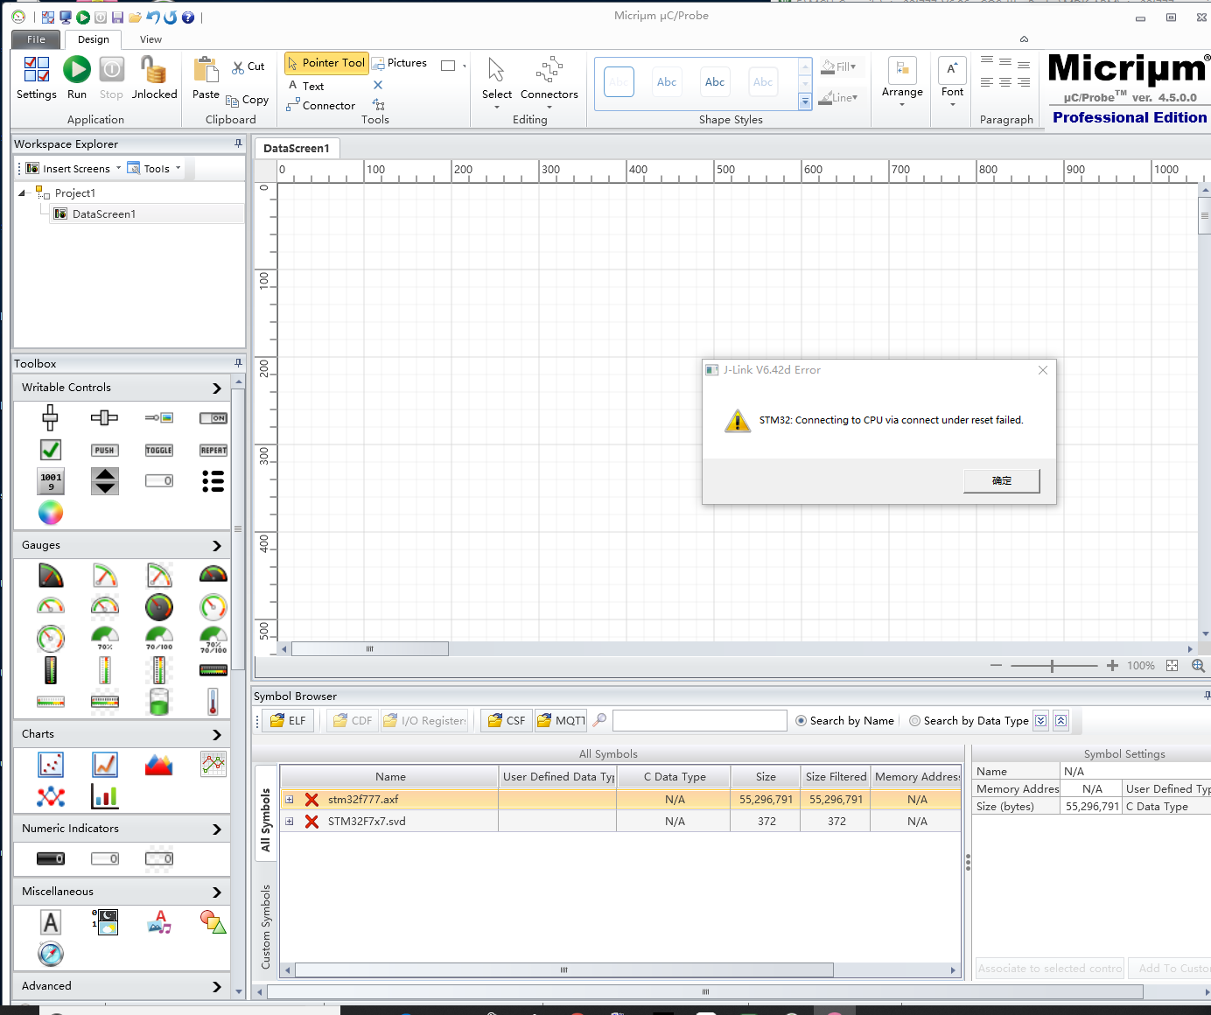Collapse the Charts toolbox section
The width and height of the screenshot is (1211, 1015).
(x=217, y=734)
